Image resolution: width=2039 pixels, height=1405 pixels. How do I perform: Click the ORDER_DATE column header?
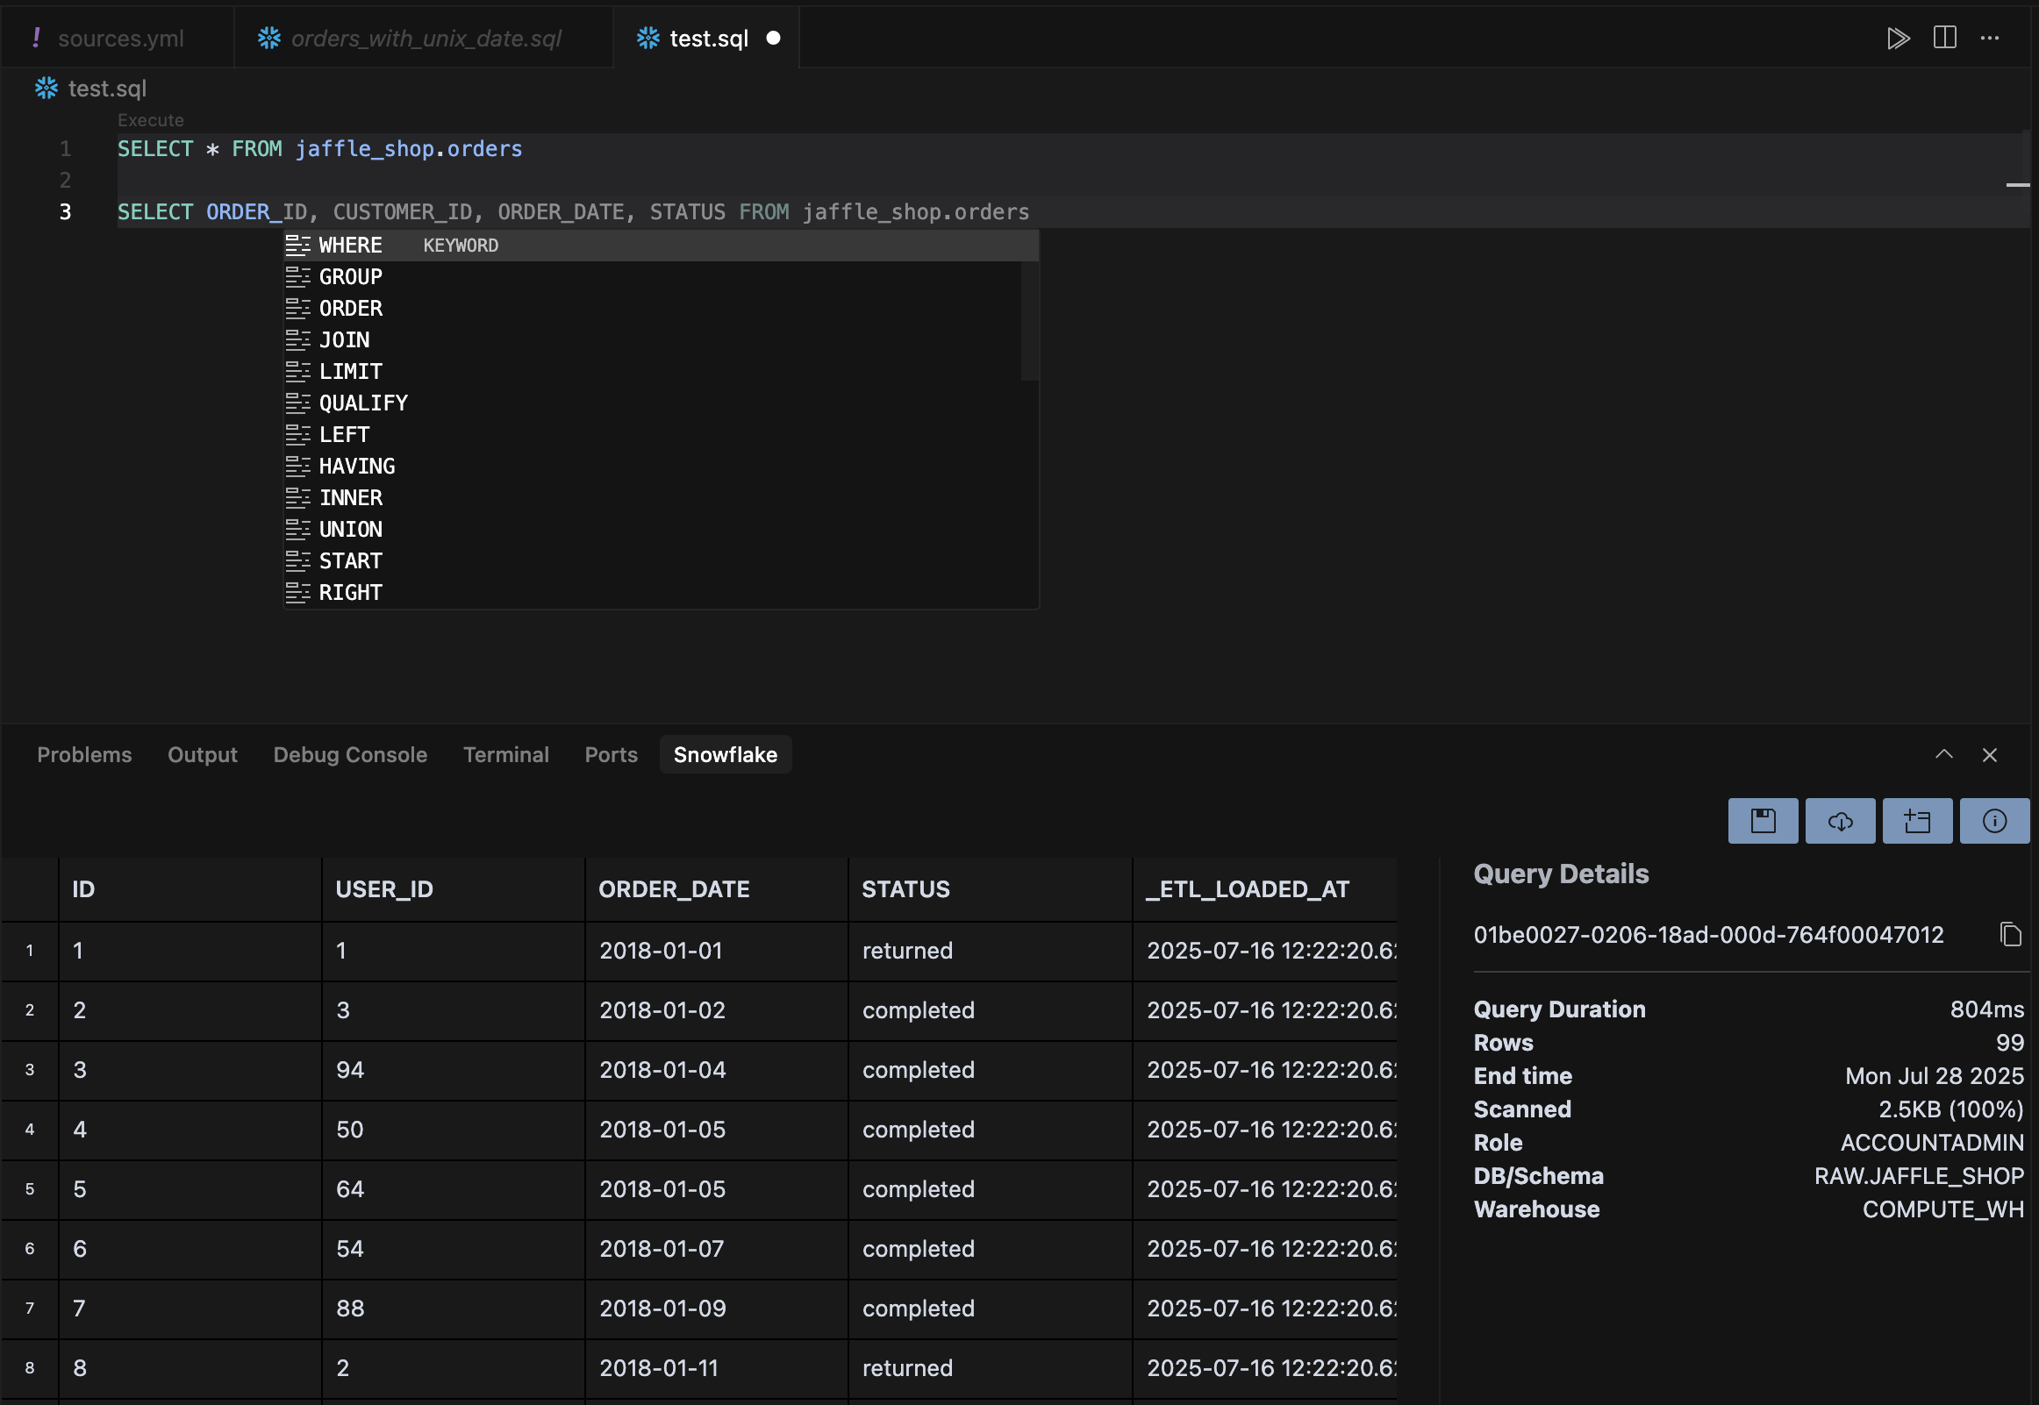click(x=716, y=889)
